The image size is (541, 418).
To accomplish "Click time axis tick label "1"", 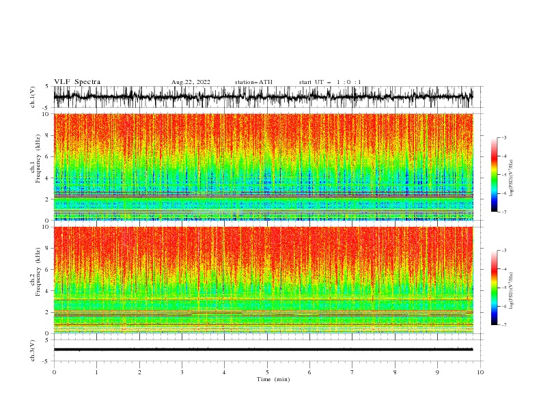I will (x=96, y=372).
